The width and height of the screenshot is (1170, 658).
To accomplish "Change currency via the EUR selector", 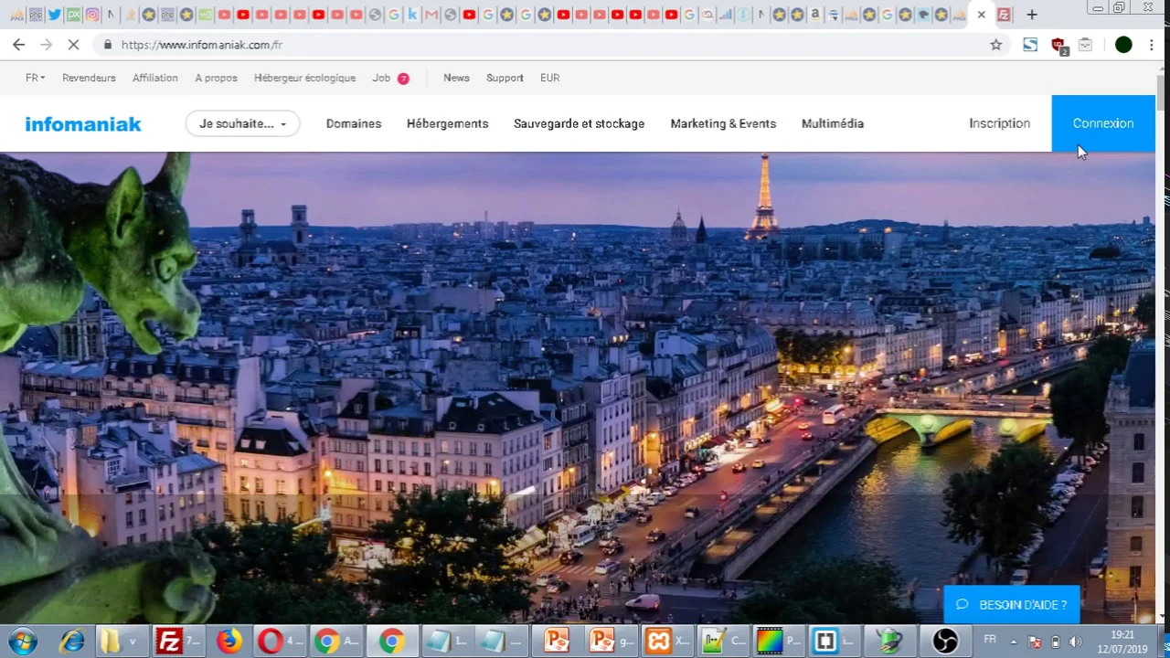I will tap(549, 78).
